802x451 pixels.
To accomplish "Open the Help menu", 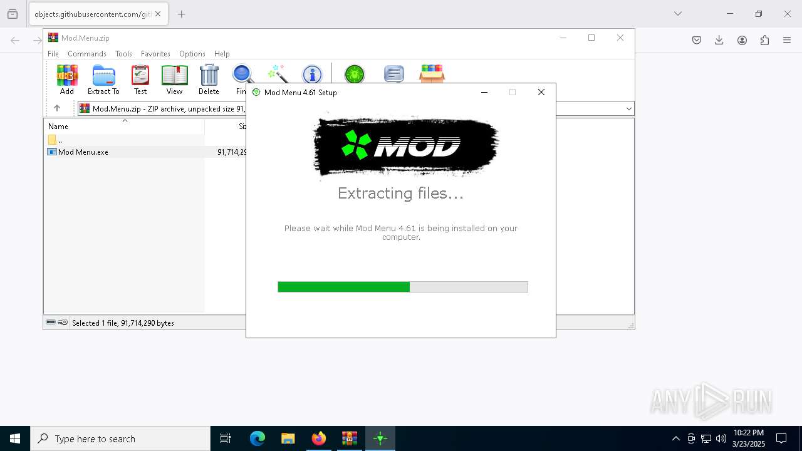I will (222, 54).
